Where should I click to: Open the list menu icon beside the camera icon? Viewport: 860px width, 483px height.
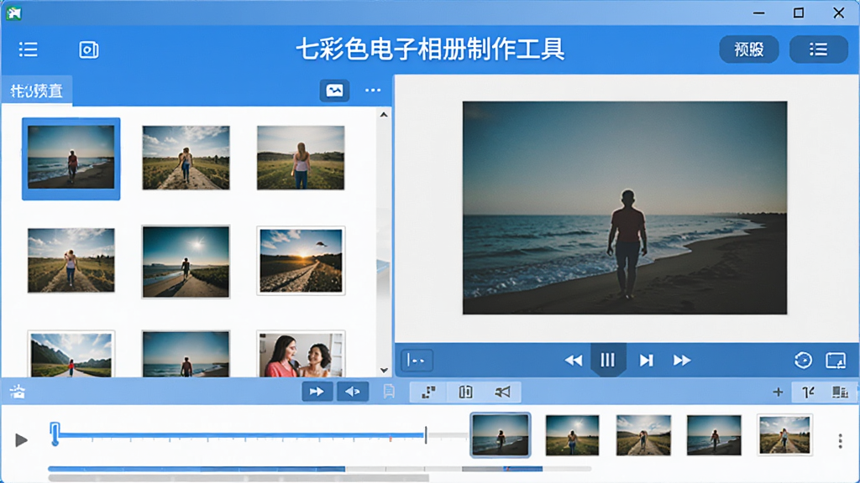(28, 49)
